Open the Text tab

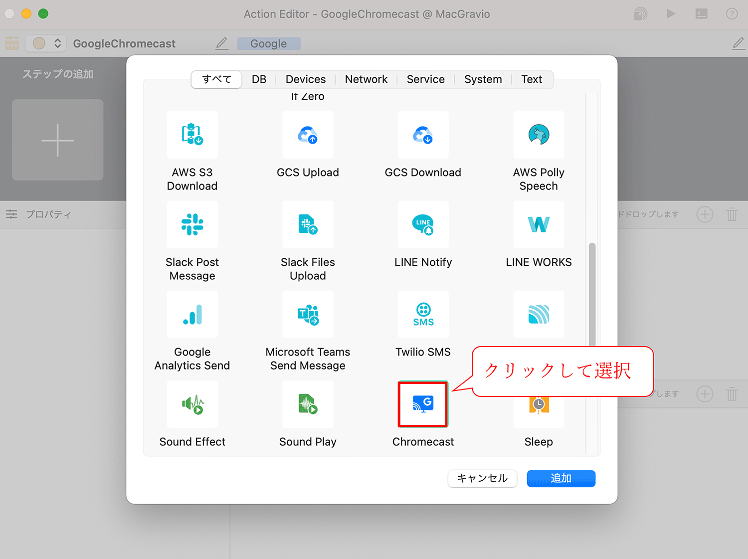click(532, 79)
